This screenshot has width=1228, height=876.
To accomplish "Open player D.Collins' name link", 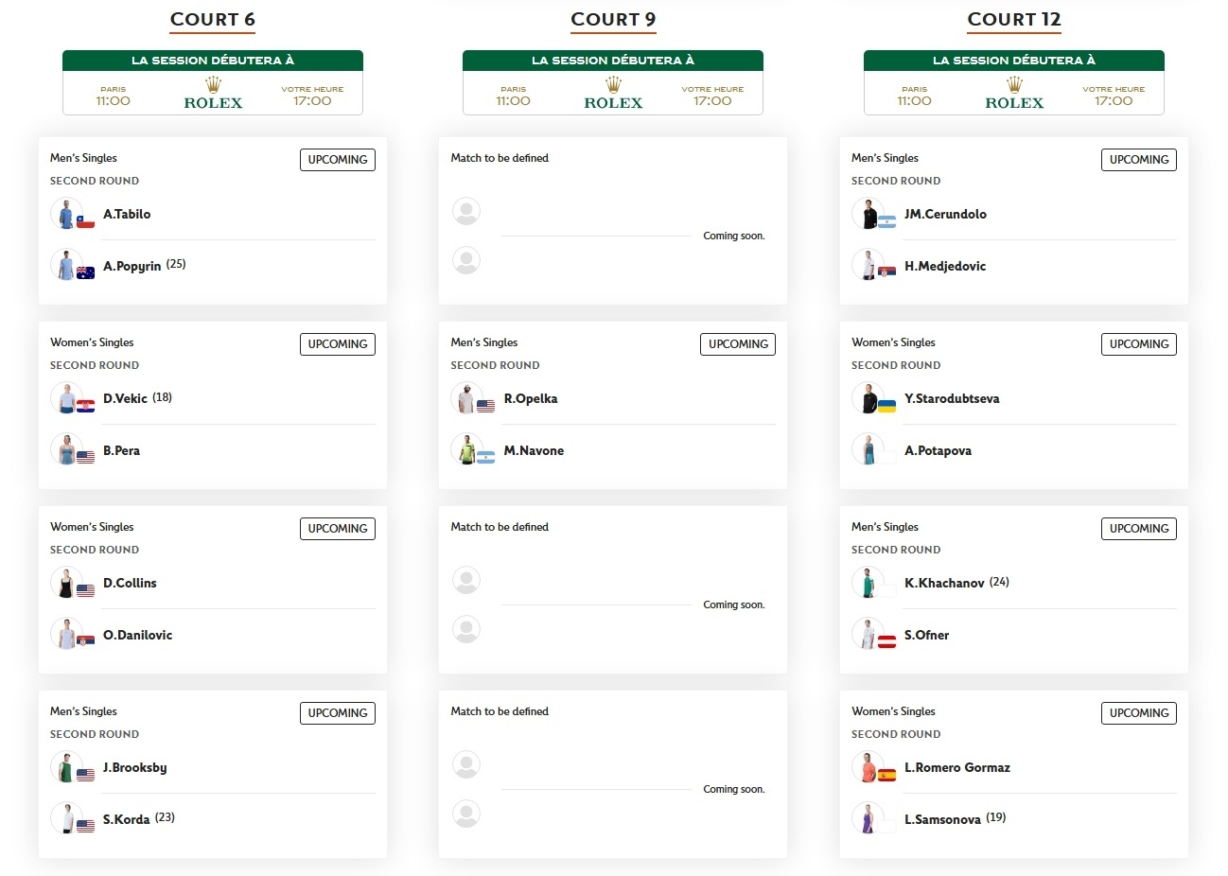I will (x=130, y=583).
